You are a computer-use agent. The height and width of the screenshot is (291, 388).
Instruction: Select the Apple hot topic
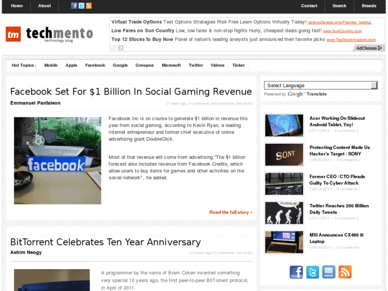click(x=72, y=65)
